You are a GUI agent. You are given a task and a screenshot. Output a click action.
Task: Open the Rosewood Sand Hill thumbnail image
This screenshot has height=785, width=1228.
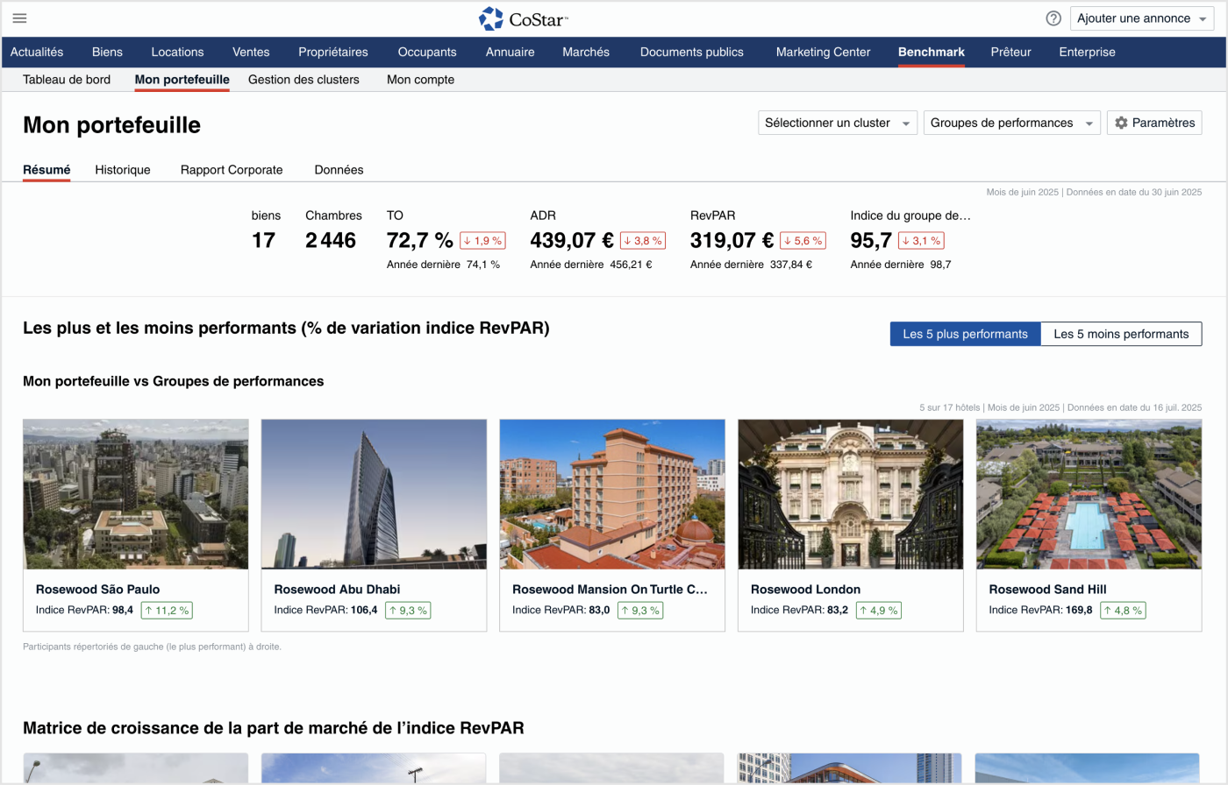1089,494
